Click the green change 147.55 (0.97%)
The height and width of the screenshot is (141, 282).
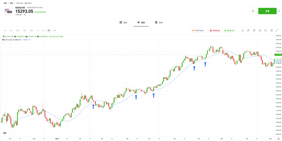pos(40,12)
